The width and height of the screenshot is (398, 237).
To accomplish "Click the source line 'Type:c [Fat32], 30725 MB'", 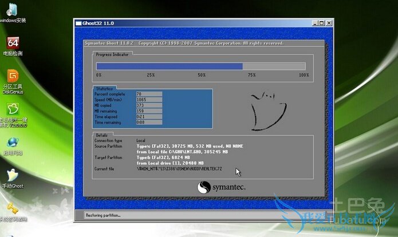I will (x=190, y=146).
